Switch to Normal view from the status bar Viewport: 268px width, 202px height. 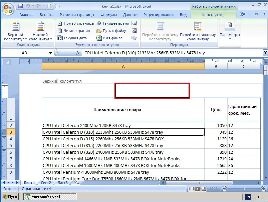[191, 189]
